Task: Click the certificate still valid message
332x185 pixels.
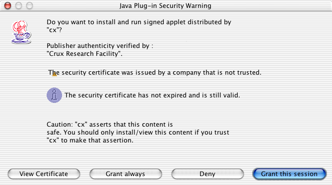Action: (152, 95)
